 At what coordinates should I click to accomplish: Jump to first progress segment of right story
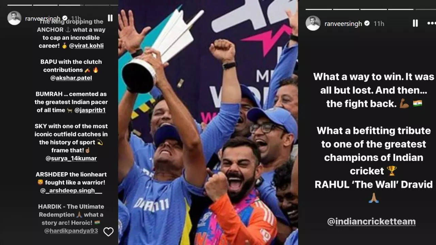[x=318, y=9]
